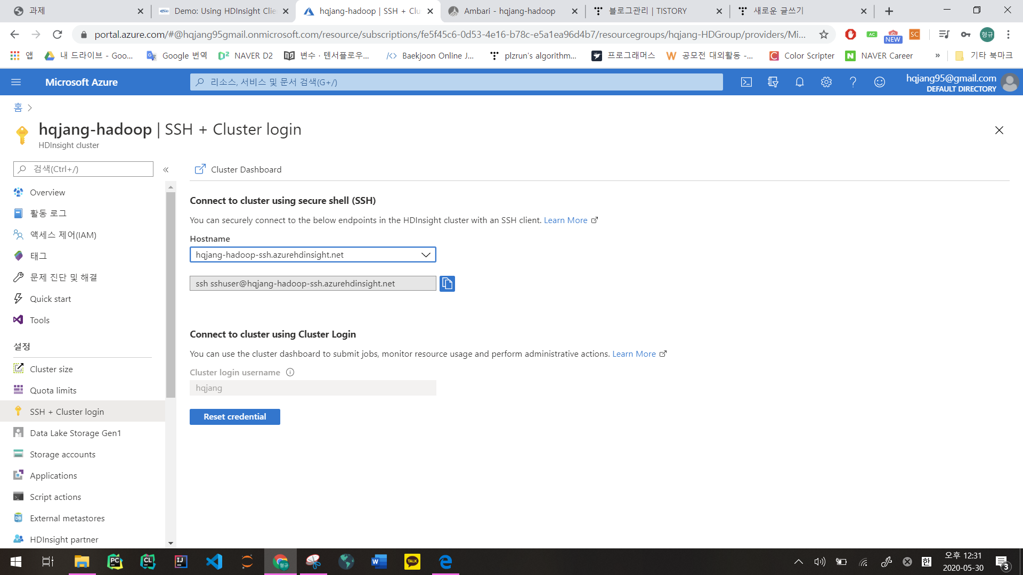Image resolution: width=1023 pixels, height=575 pixels.
Task: Open Azure portal settings gear
Action: click(826, 82)
